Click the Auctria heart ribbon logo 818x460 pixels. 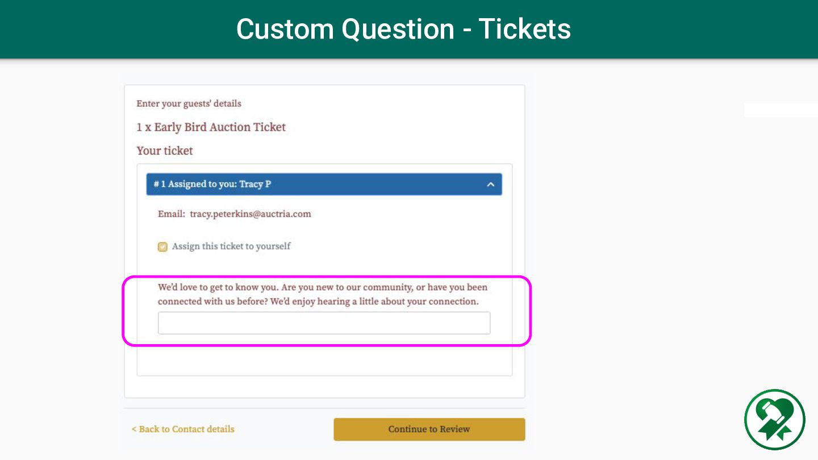coord(775,420)
